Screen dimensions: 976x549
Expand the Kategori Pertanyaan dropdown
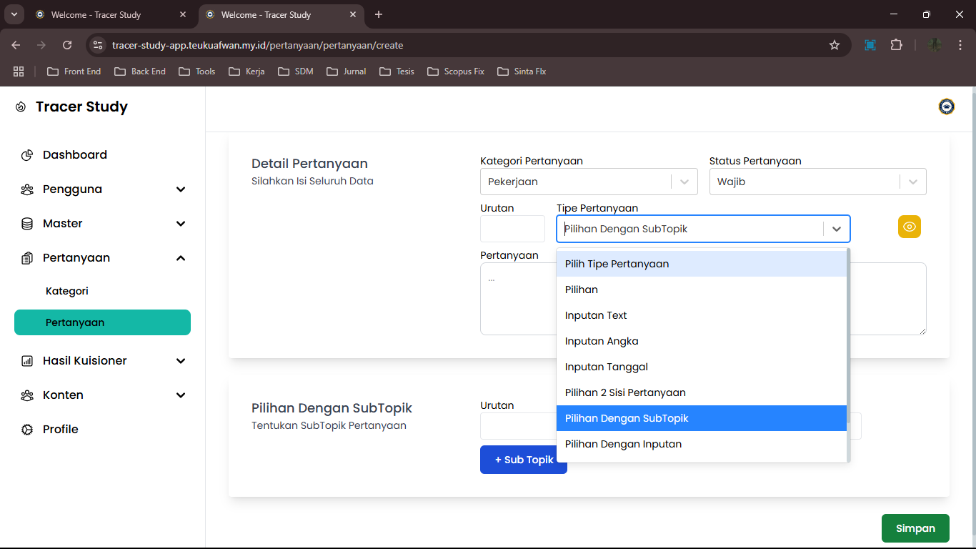684,182
